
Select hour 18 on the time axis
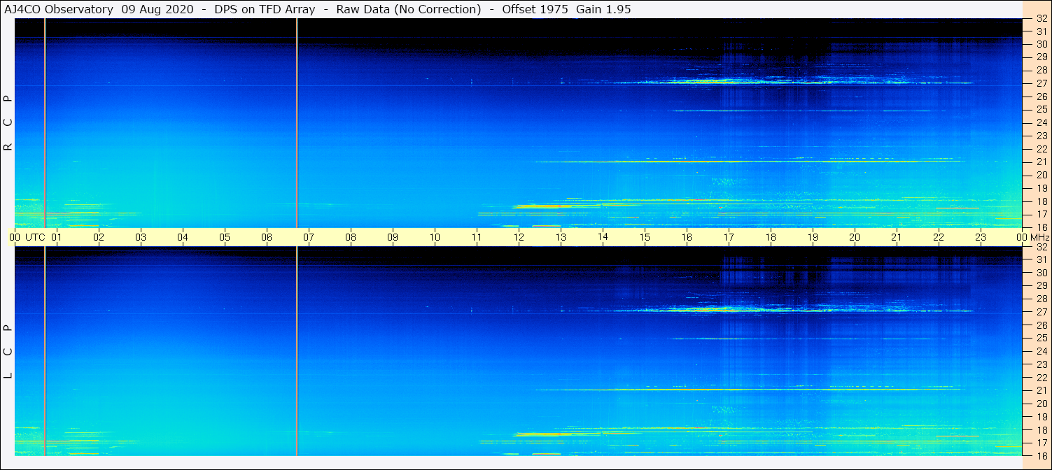tap(771, 237)
